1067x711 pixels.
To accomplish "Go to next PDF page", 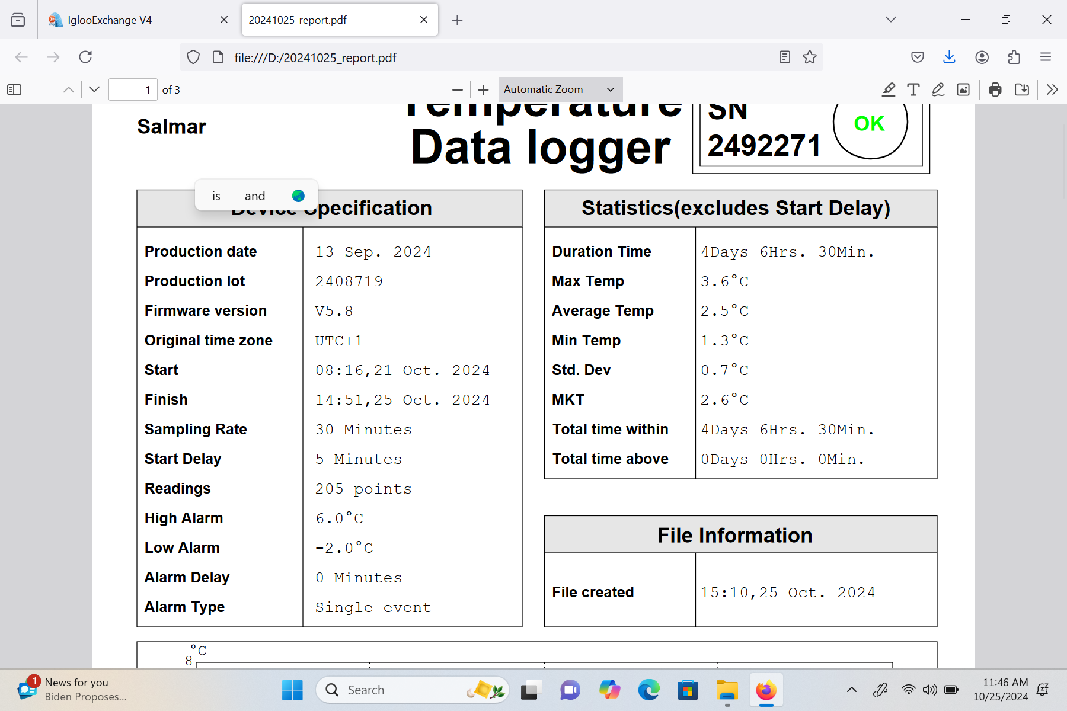I will 94,89.
